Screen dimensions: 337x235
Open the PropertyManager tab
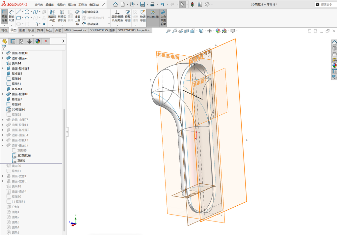click(x=13, y=41)
